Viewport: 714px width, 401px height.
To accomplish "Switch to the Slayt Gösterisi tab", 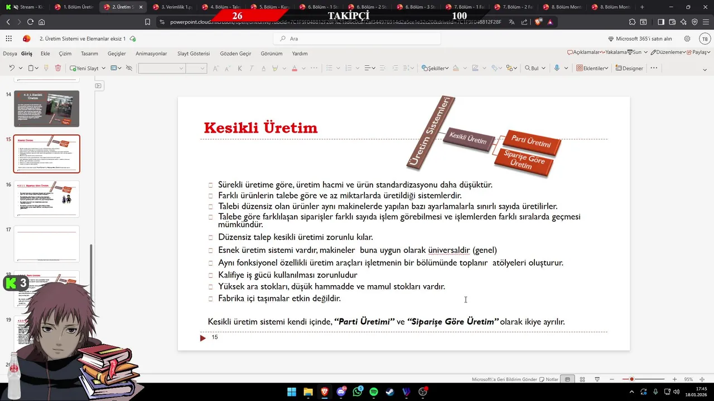I will [x=194, y=53].
